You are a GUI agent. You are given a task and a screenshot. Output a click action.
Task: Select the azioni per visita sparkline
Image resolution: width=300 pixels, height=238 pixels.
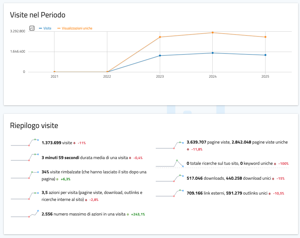coord(25,196)
